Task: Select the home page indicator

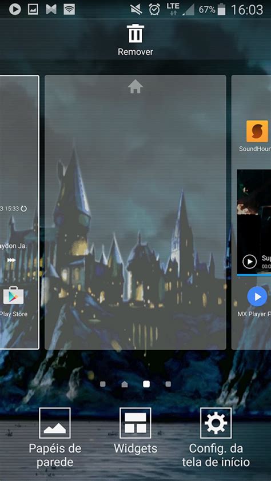Action: [x=125, y=384]
